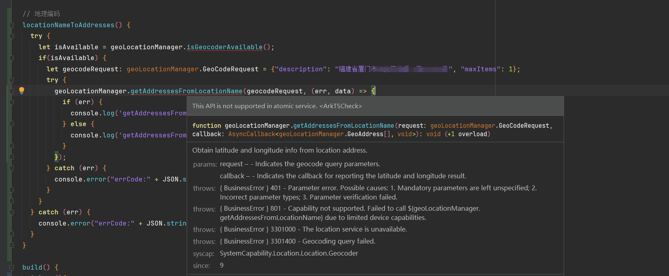
Task: Collapse the locationNameToAddresses() method fold marker
Action: [12, 25]
